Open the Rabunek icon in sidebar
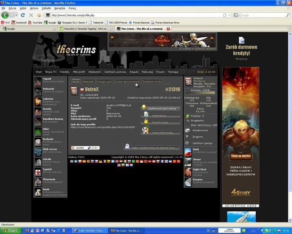The height and width of the screenshot is (234, 292). [x=38, y=92]
